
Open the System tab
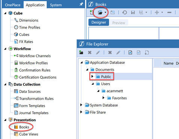(56, 5)
